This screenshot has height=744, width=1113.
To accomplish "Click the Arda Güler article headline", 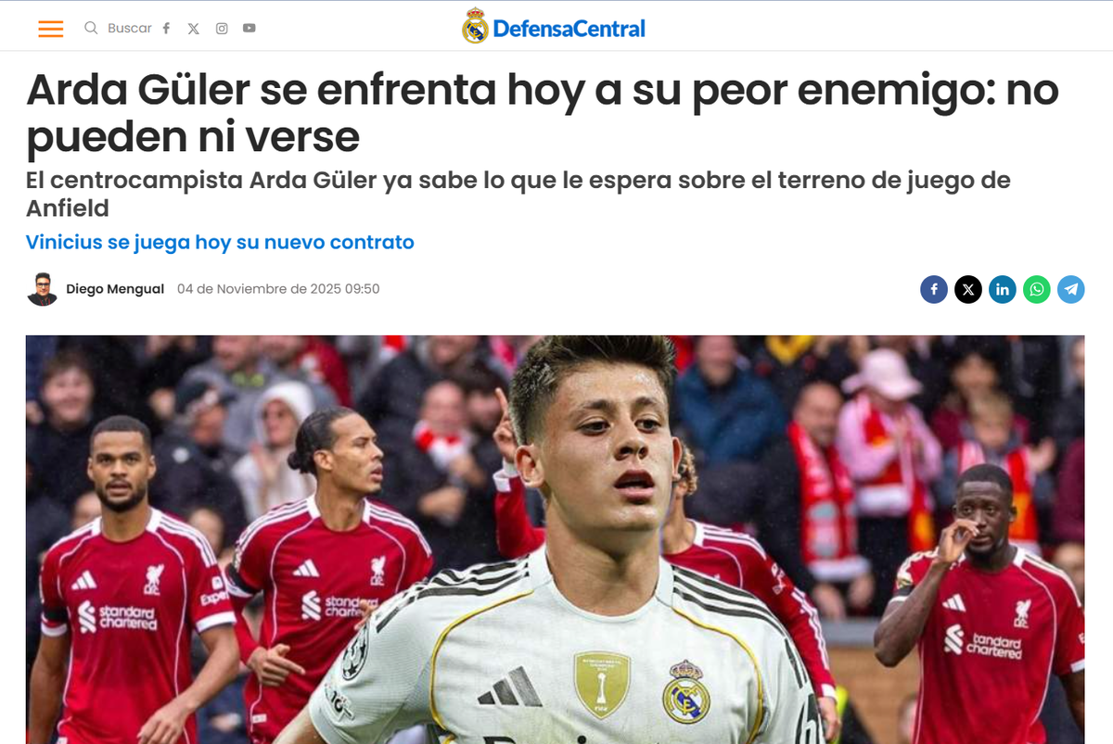I will tap(542, 113).
